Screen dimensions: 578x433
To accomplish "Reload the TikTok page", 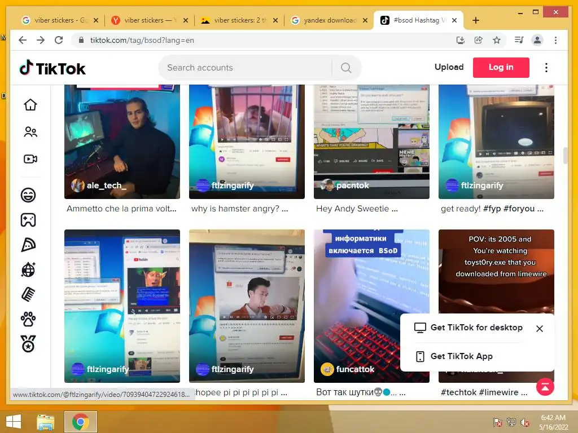I will [59, 40].
